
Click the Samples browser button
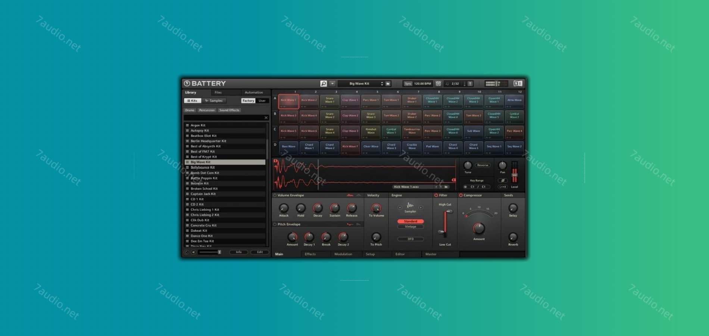pos(214,101)
